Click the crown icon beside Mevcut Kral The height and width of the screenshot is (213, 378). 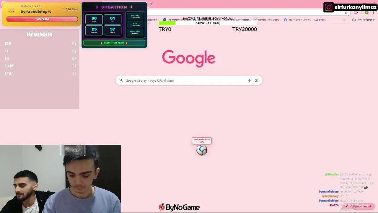point(12,11)
